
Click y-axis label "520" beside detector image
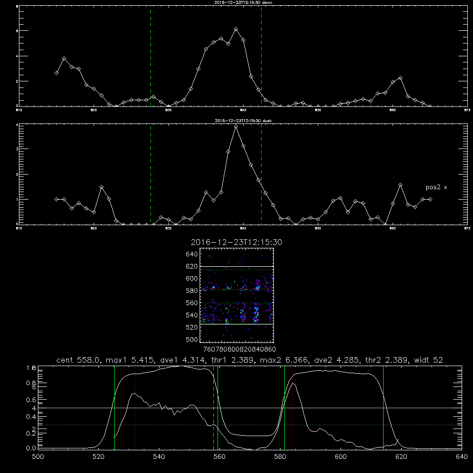pyautogui.click(x=192, y=327)
